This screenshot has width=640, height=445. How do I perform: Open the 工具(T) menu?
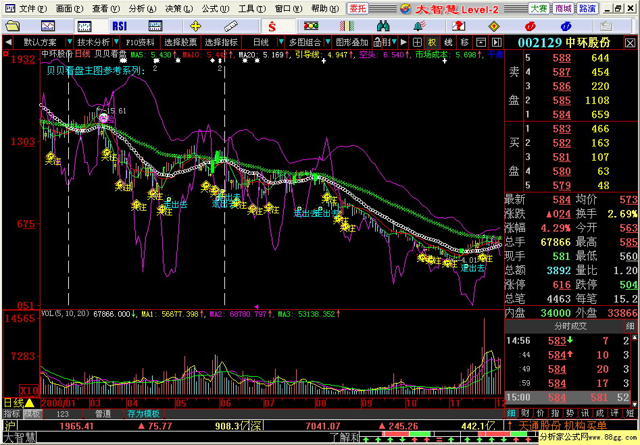point(252,9)
